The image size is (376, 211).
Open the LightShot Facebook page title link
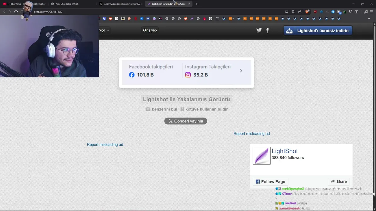[x=285, y=151]
